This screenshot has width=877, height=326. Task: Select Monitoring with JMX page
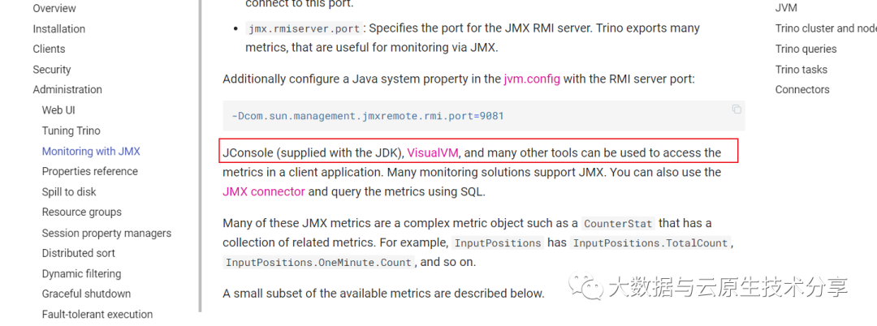tap(91, 152)
